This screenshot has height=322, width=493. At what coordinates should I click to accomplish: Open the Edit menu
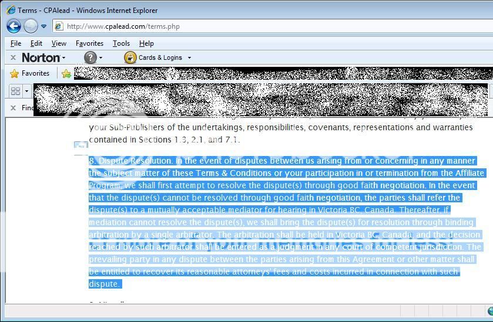tap(36, 43)
